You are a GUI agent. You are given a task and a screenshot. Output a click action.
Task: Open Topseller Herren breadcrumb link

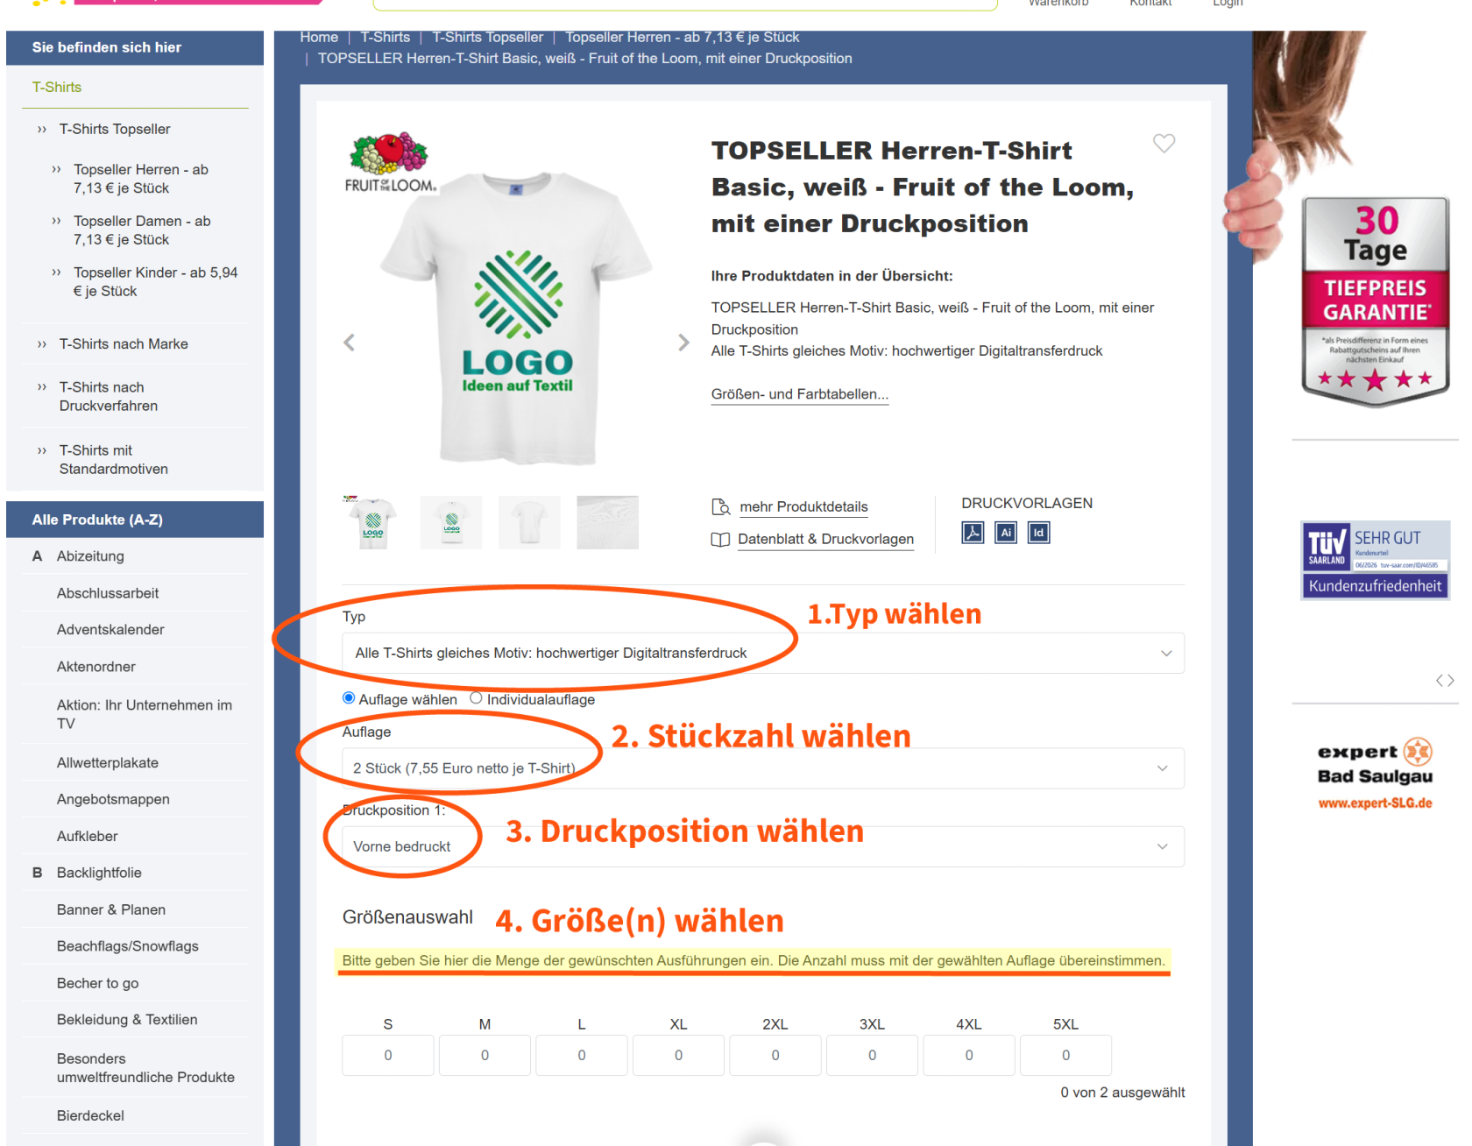(683, 37)
